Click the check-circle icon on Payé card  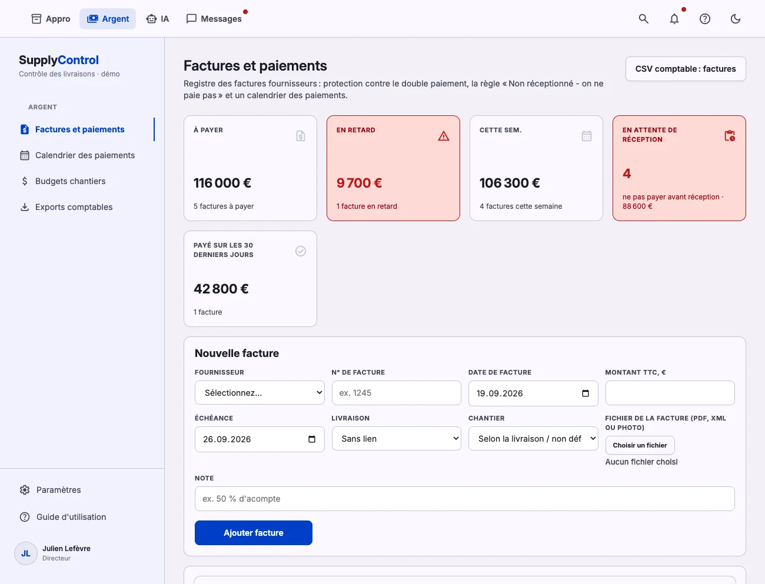point(301,251)
